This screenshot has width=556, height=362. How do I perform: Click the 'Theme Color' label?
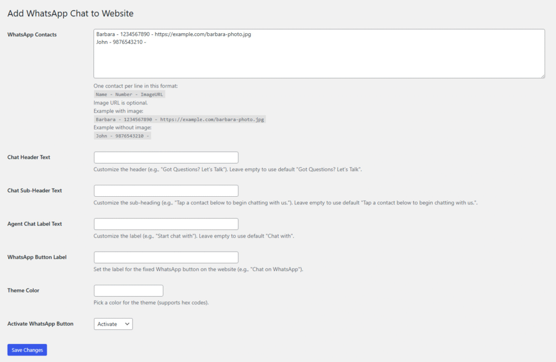[23, 290]
